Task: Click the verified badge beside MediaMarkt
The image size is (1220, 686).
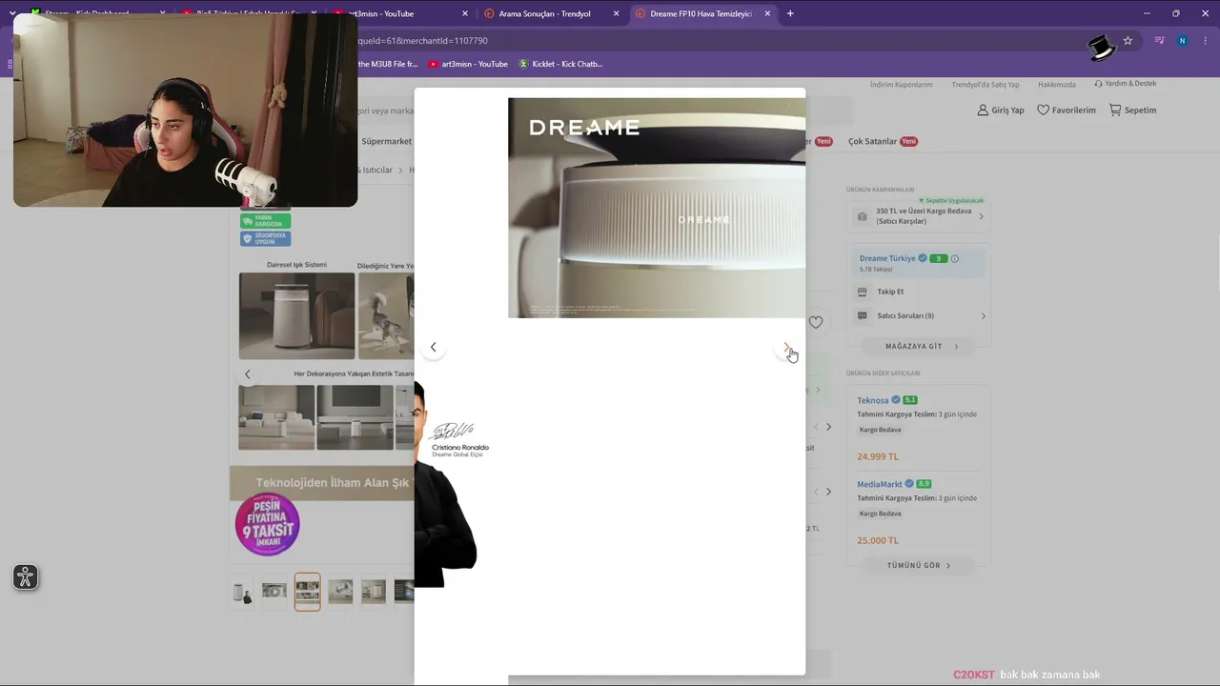Action: (909, 484)
